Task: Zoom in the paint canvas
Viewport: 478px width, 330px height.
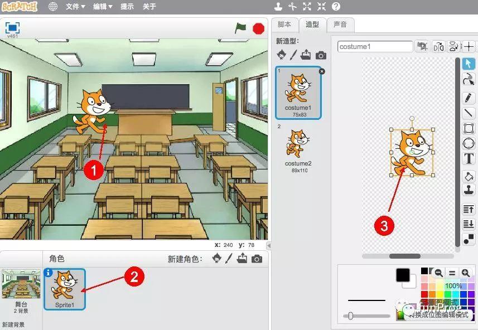Action: (466, 273)
